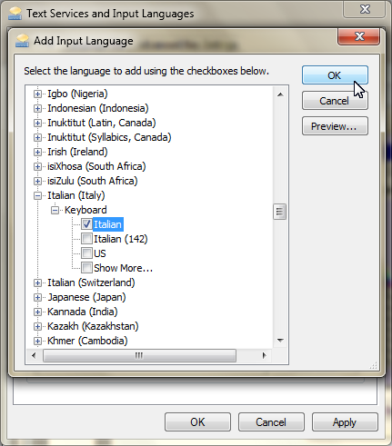Select Khmer (Cambodia) in the list
The height and width of the screenshot is (446, 392).
(x=87, y=341)
